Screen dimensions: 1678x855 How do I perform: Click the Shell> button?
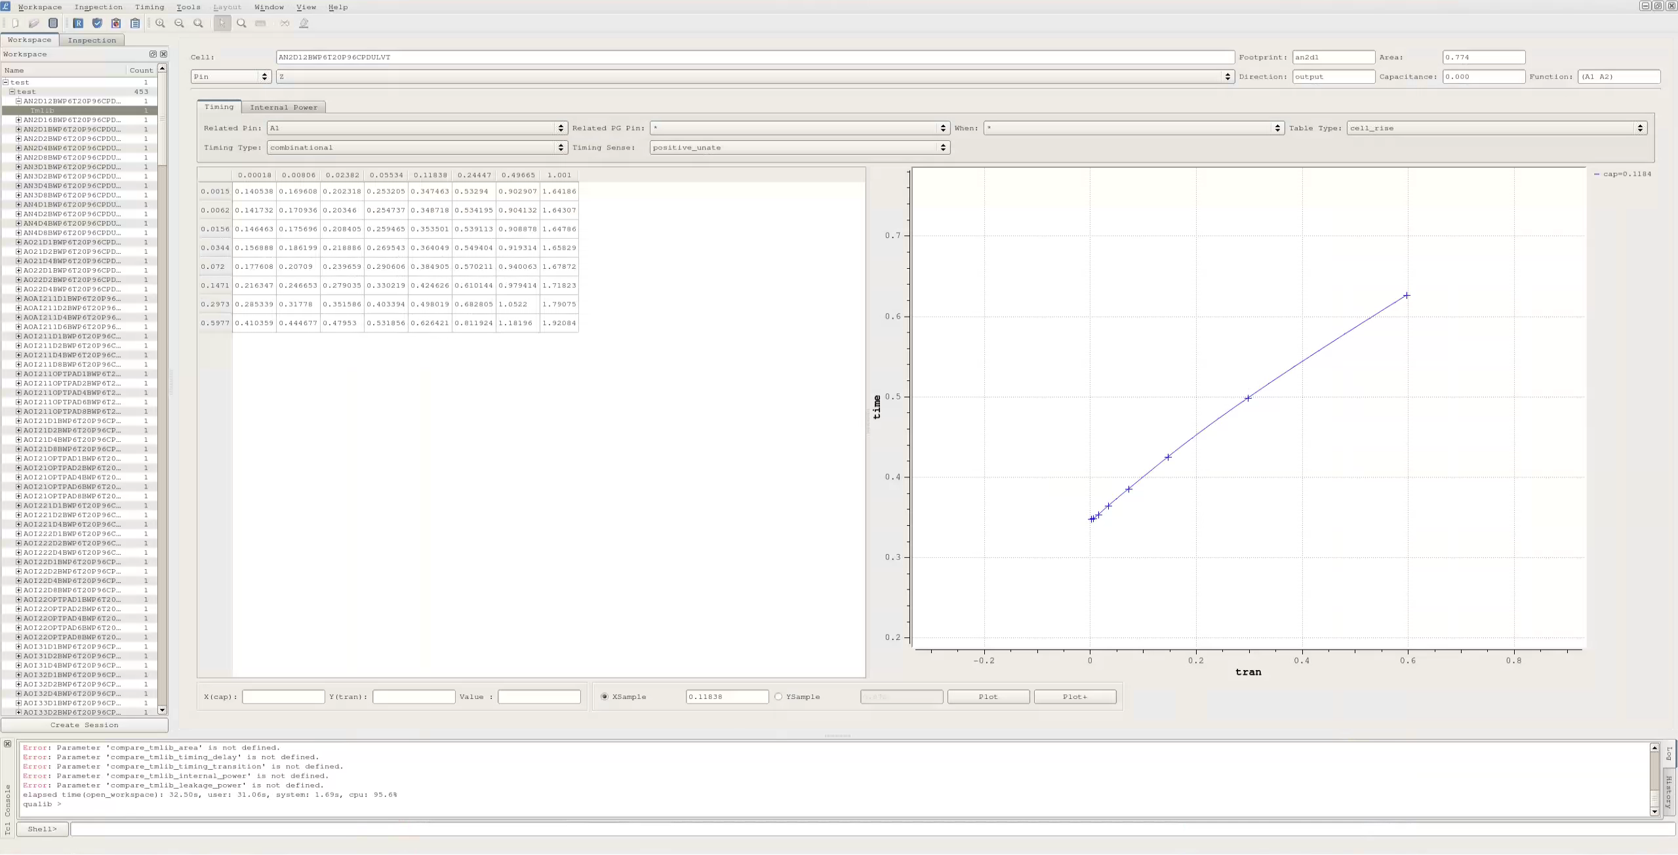43,829
